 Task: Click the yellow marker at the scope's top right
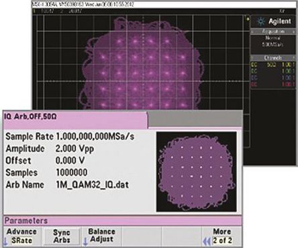point(248,19)
